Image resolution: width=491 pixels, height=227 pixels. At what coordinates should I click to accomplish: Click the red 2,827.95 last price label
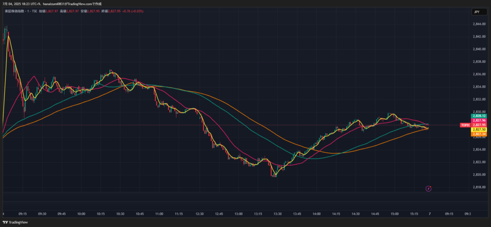coord(479,125)
